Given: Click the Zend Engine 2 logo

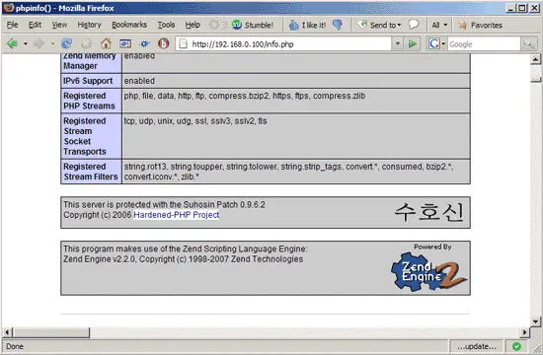Looking at the screenshot, I should [429, 272].
